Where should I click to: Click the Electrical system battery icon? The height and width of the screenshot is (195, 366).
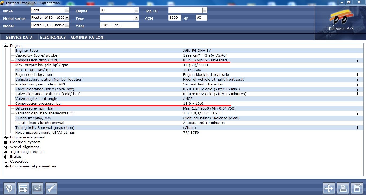point(6,142)
